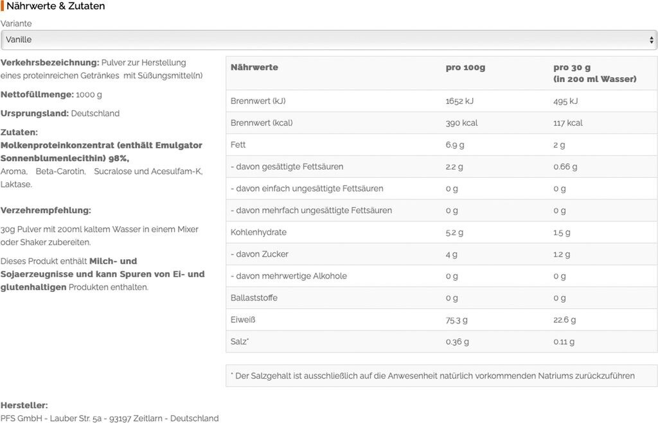Click the orange bar beside Nährwerte & Zutaten
This screenshot has height=423, width=658.
pyautogui.click(x=3, y=6)
